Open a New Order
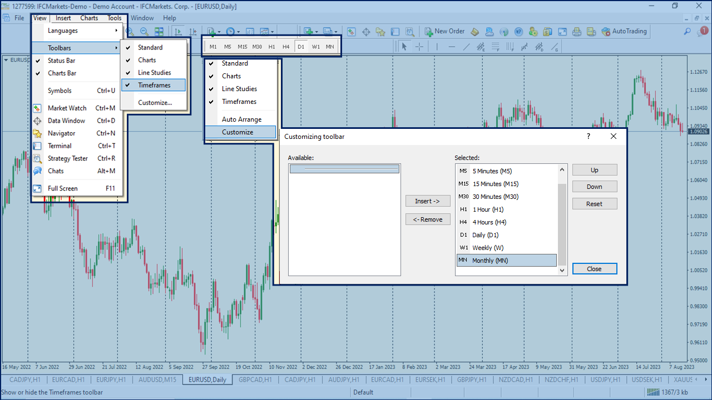 [x=444, y=31]
